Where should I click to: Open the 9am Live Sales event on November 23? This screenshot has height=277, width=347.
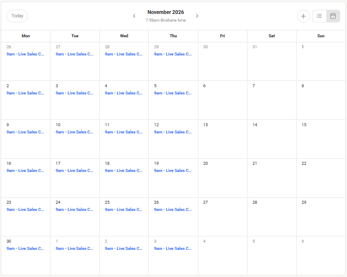[x=25, y=210]
